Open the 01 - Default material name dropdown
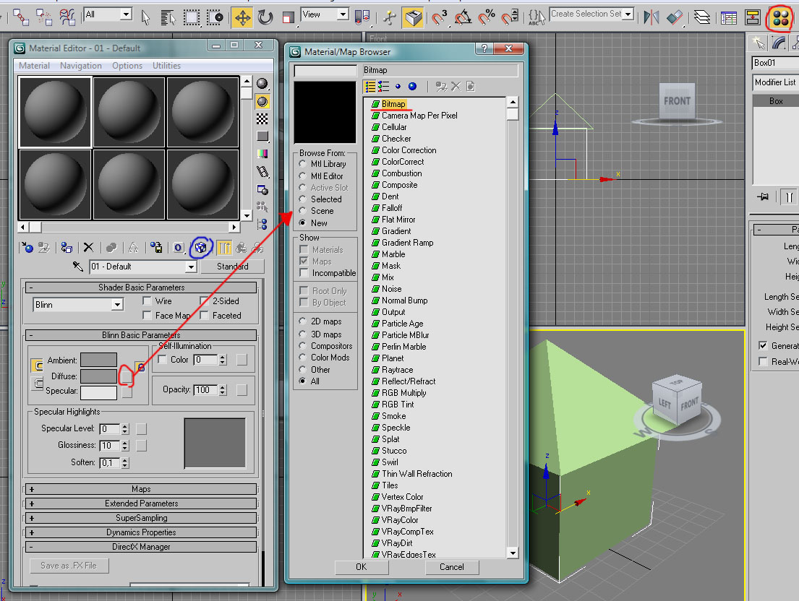The image size is (799, 601). pos(191,267)
